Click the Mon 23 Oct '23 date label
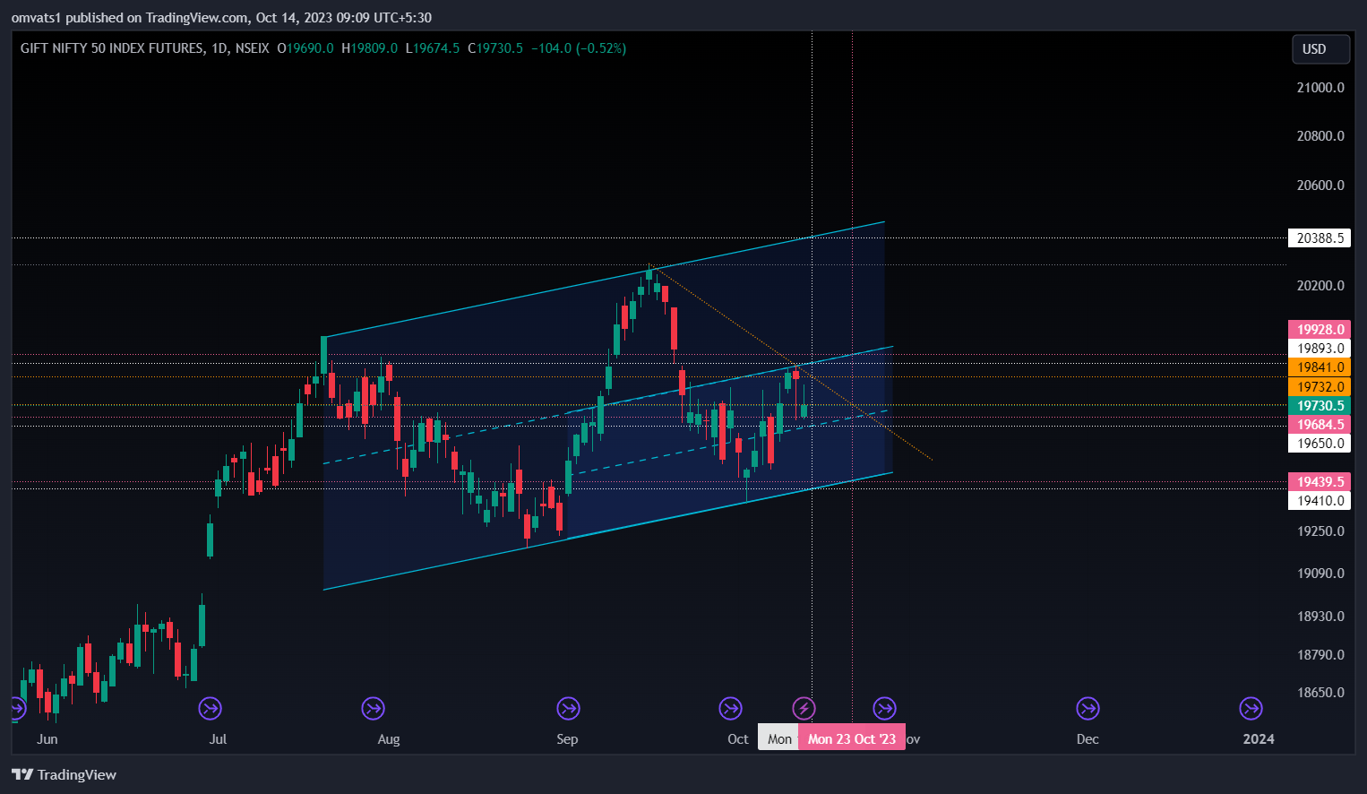The image size is (1367, 794). (852, 738)
